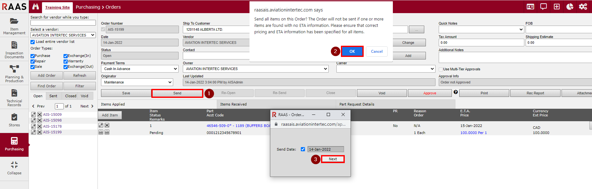Open the Select a vendor dropdown

pos(63,35)
